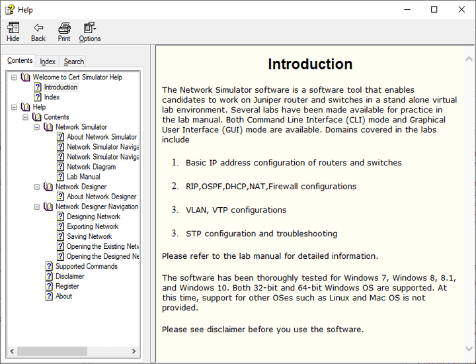Image resolution: width=476 pixels, height=364 pixels.
Task: Close the Help window
Action: (x=461, y=10)
